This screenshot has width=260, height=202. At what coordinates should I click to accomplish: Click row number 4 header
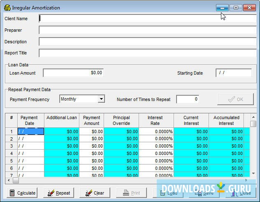click(x=12, y=153)
